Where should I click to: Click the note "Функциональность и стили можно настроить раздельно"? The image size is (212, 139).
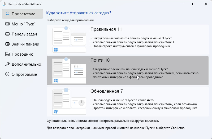[103, 121]
